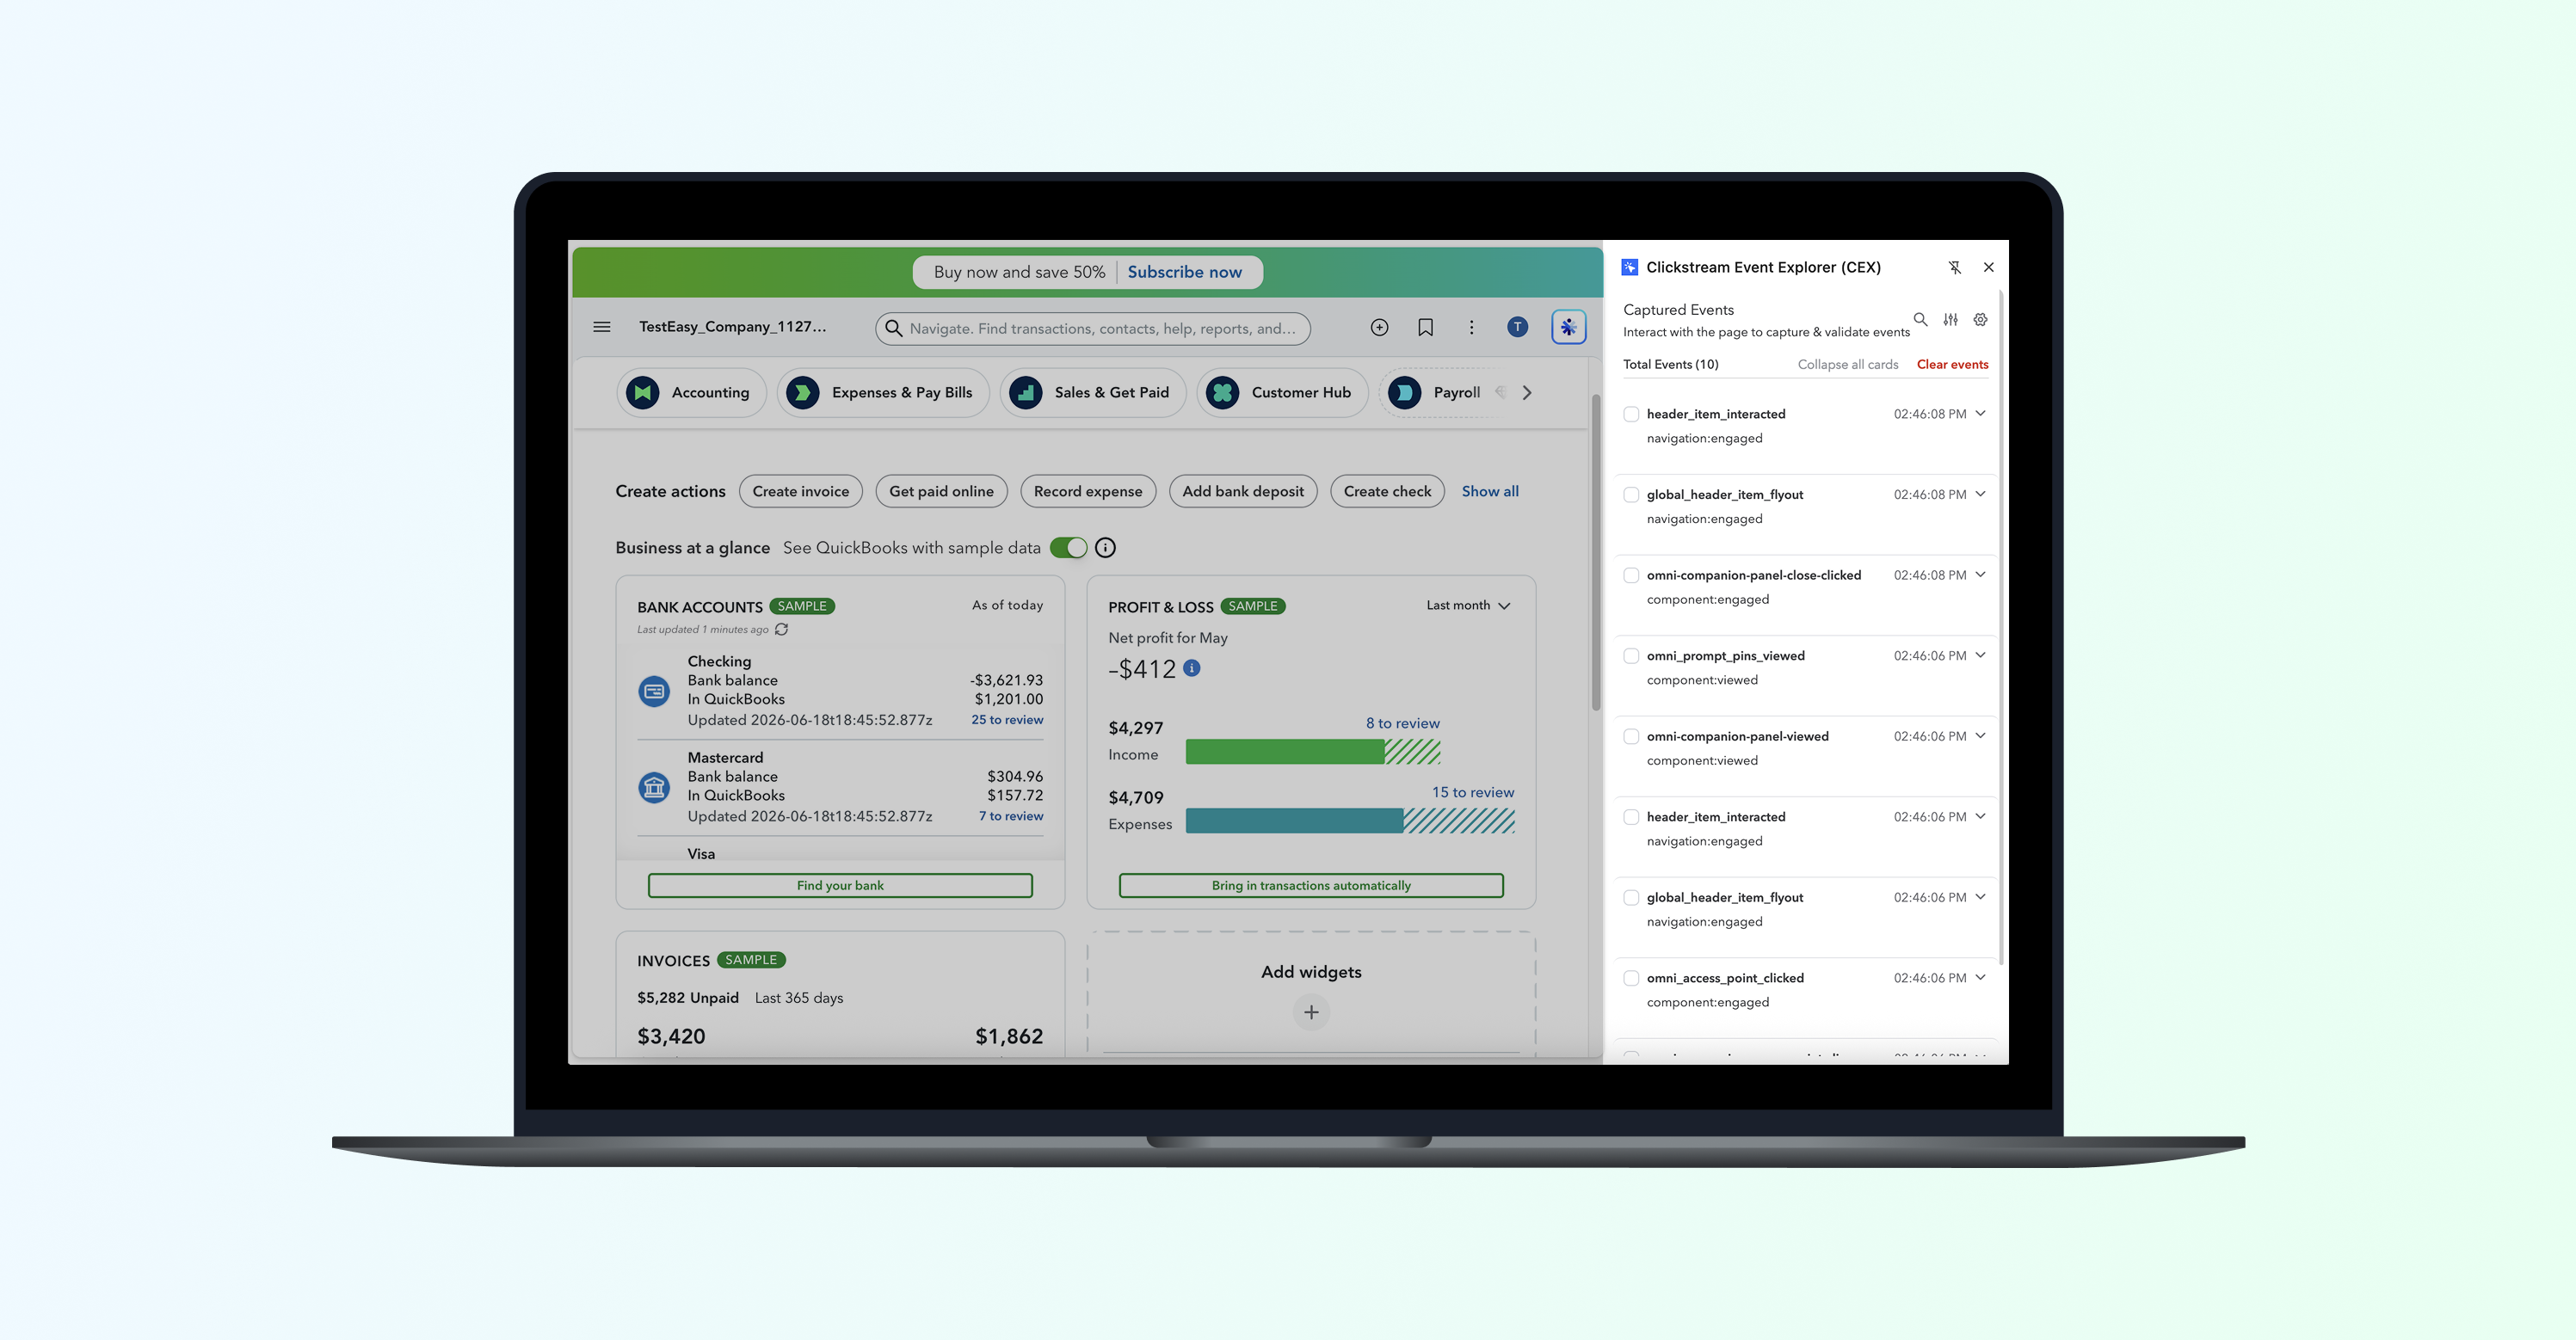Click Clear events link

click(x=1952, y=365)
